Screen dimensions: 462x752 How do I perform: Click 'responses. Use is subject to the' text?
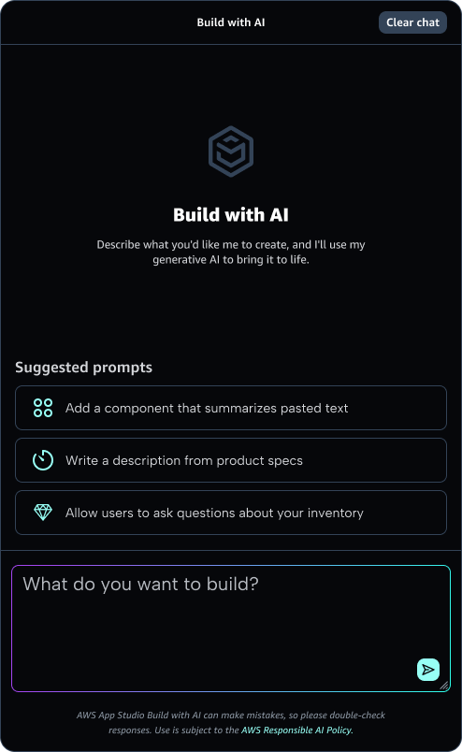(x=174, y=730)
